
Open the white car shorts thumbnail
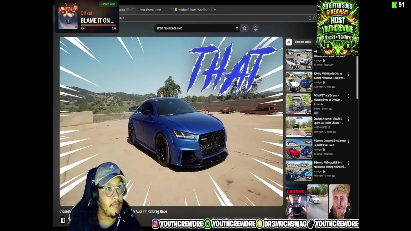click(x=318, y=201)
